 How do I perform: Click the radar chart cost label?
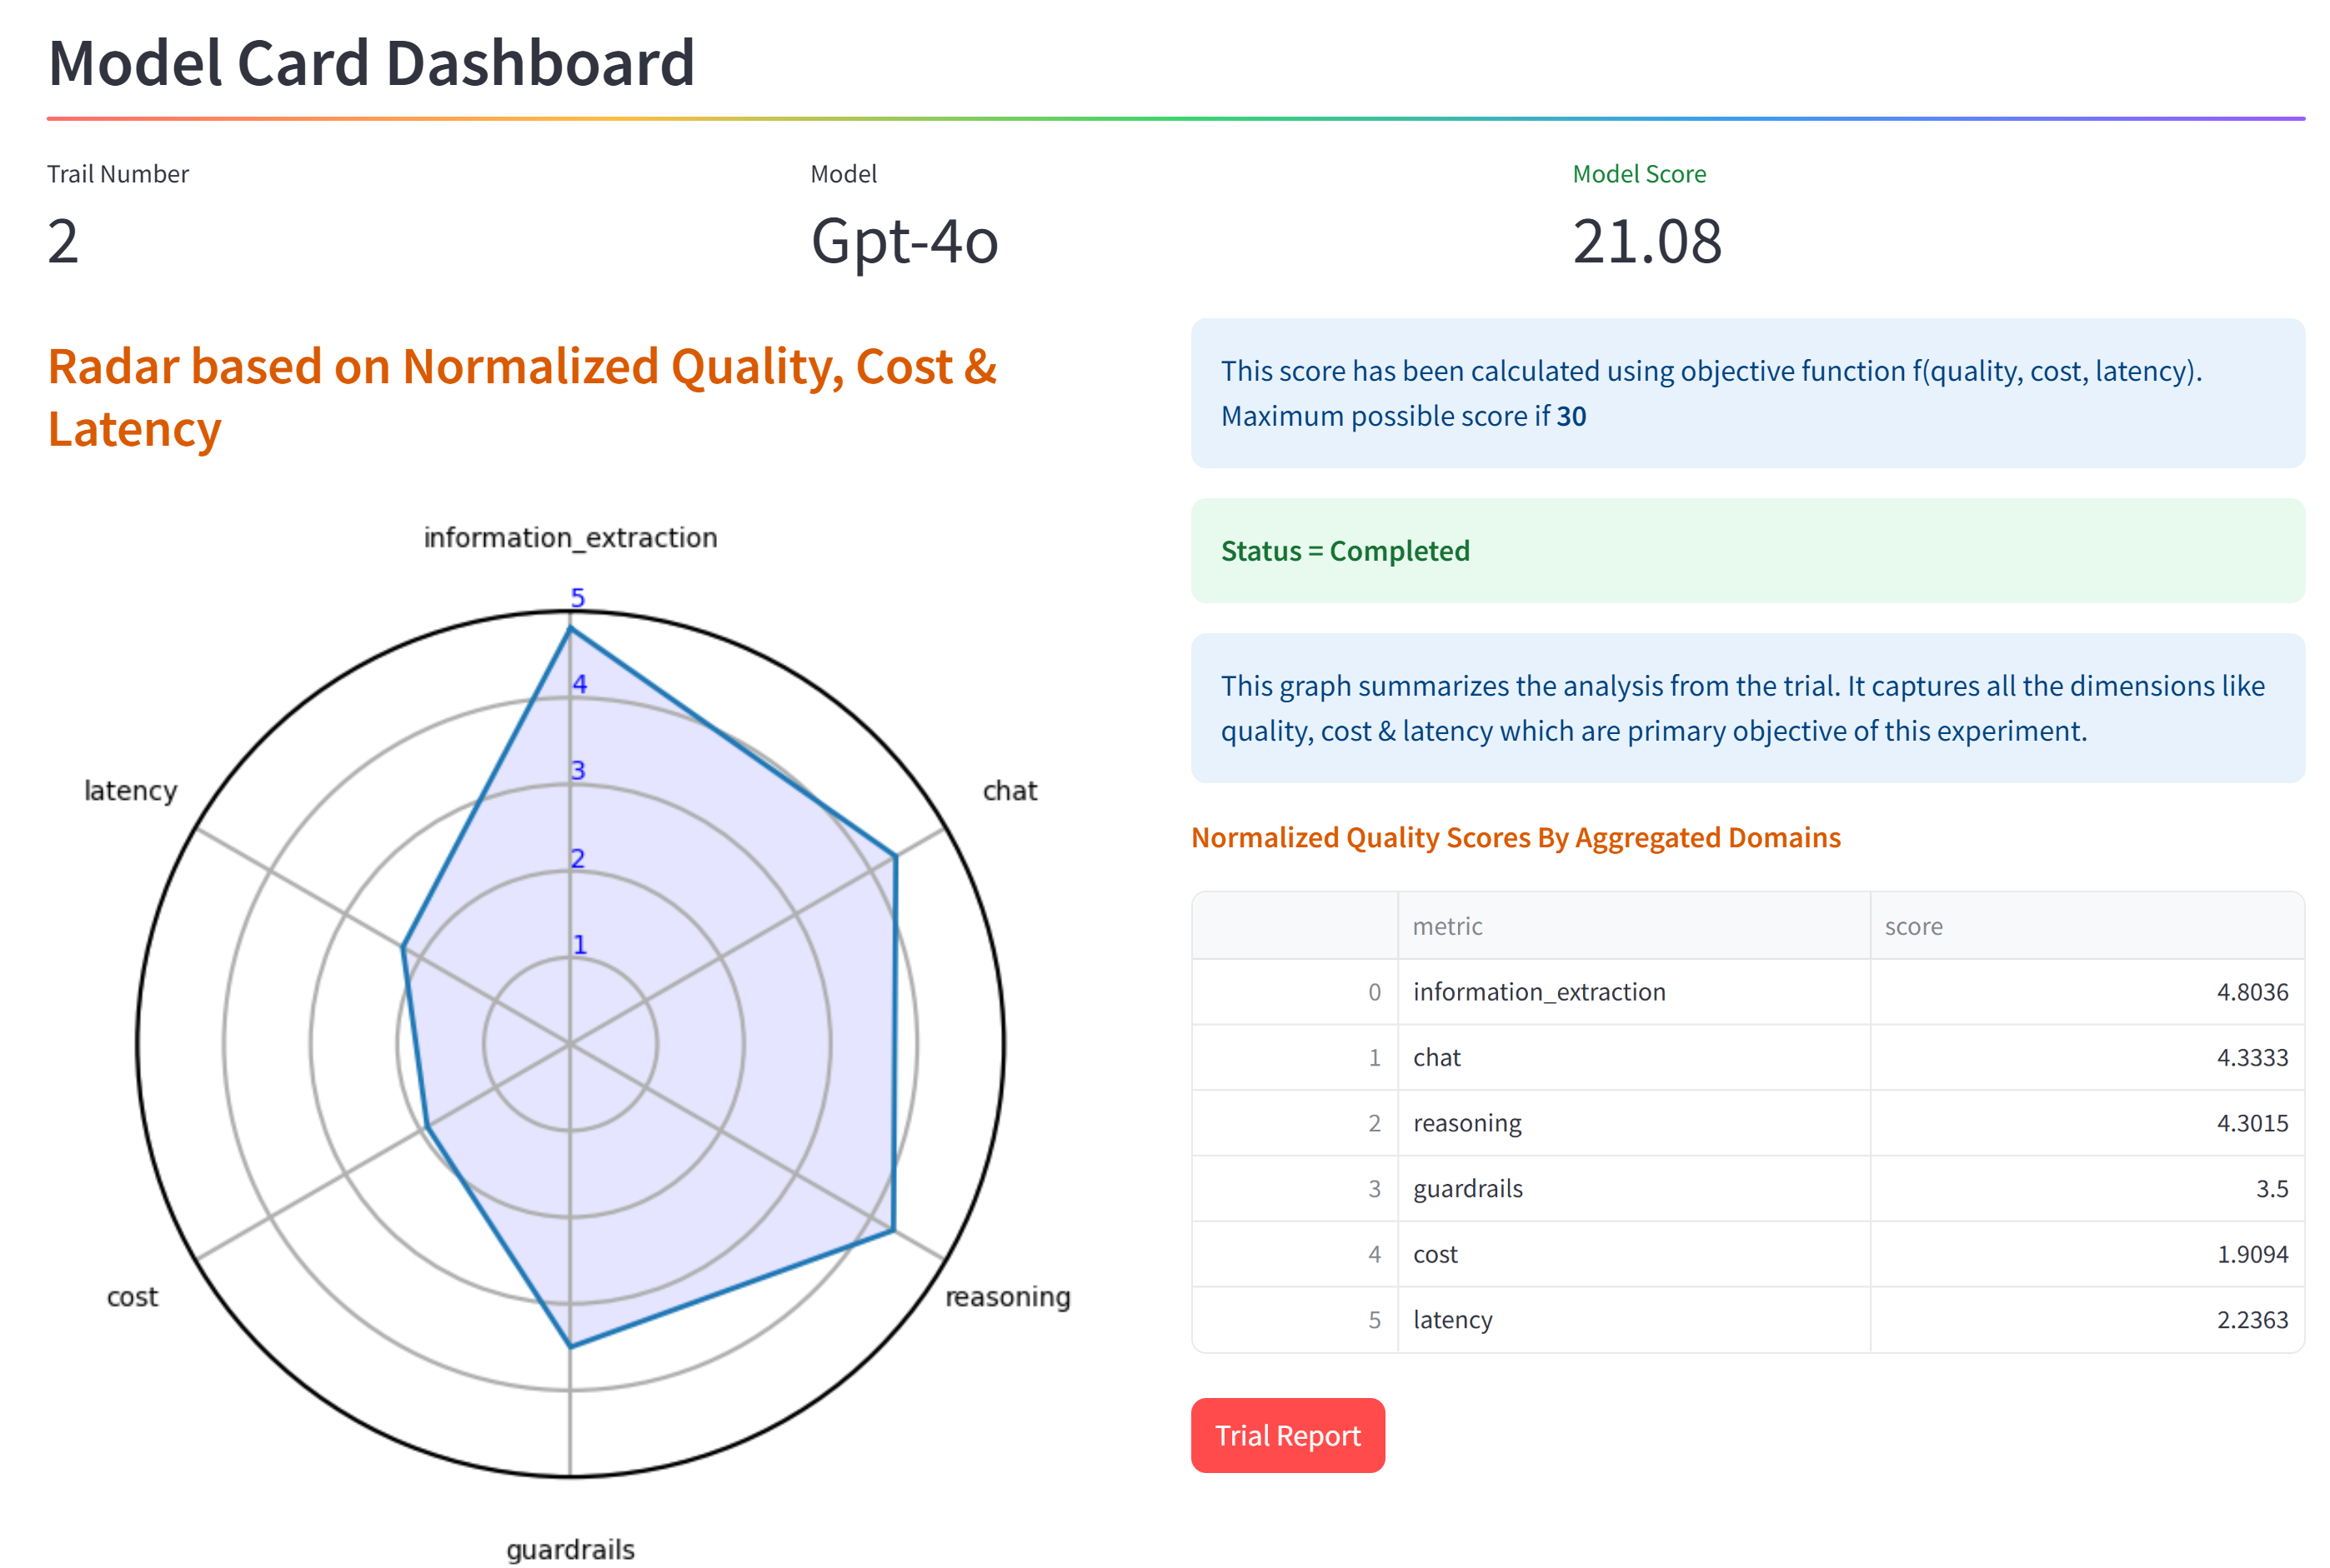[132, 1297]
